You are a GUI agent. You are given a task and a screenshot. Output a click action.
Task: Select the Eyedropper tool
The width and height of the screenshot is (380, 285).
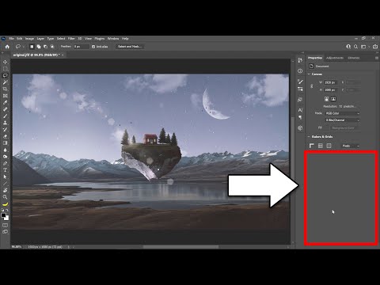point(5,102)
